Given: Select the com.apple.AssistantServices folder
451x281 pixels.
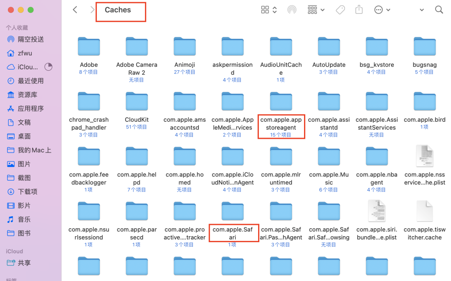Looking at the screenshot, I should click(377, 101).
